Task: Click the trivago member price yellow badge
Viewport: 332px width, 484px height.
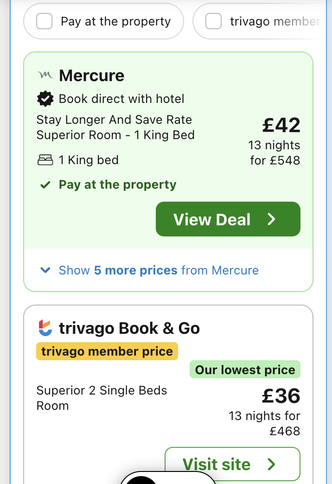Action: pyautogui.click(x=107, y=351)
